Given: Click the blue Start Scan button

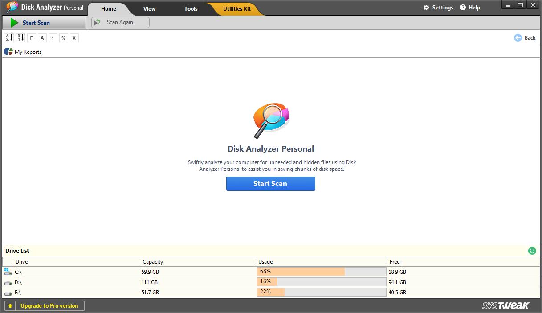Looking at the screenshot, I should (270, 184).
